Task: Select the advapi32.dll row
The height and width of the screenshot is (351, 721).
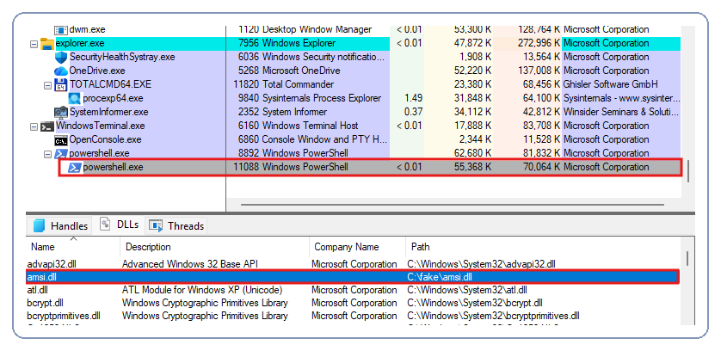Action: [353, 264]
